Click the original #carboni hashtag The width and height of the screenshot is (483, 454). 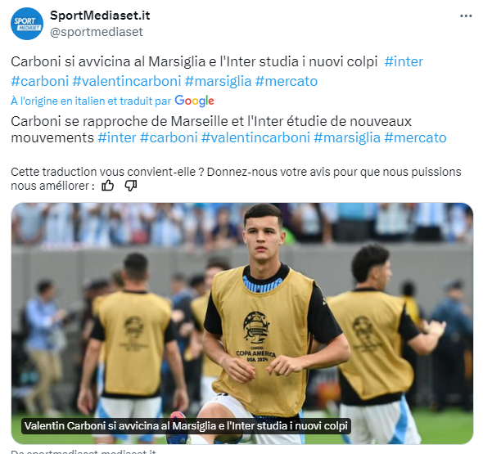click(x=40, y=81)
